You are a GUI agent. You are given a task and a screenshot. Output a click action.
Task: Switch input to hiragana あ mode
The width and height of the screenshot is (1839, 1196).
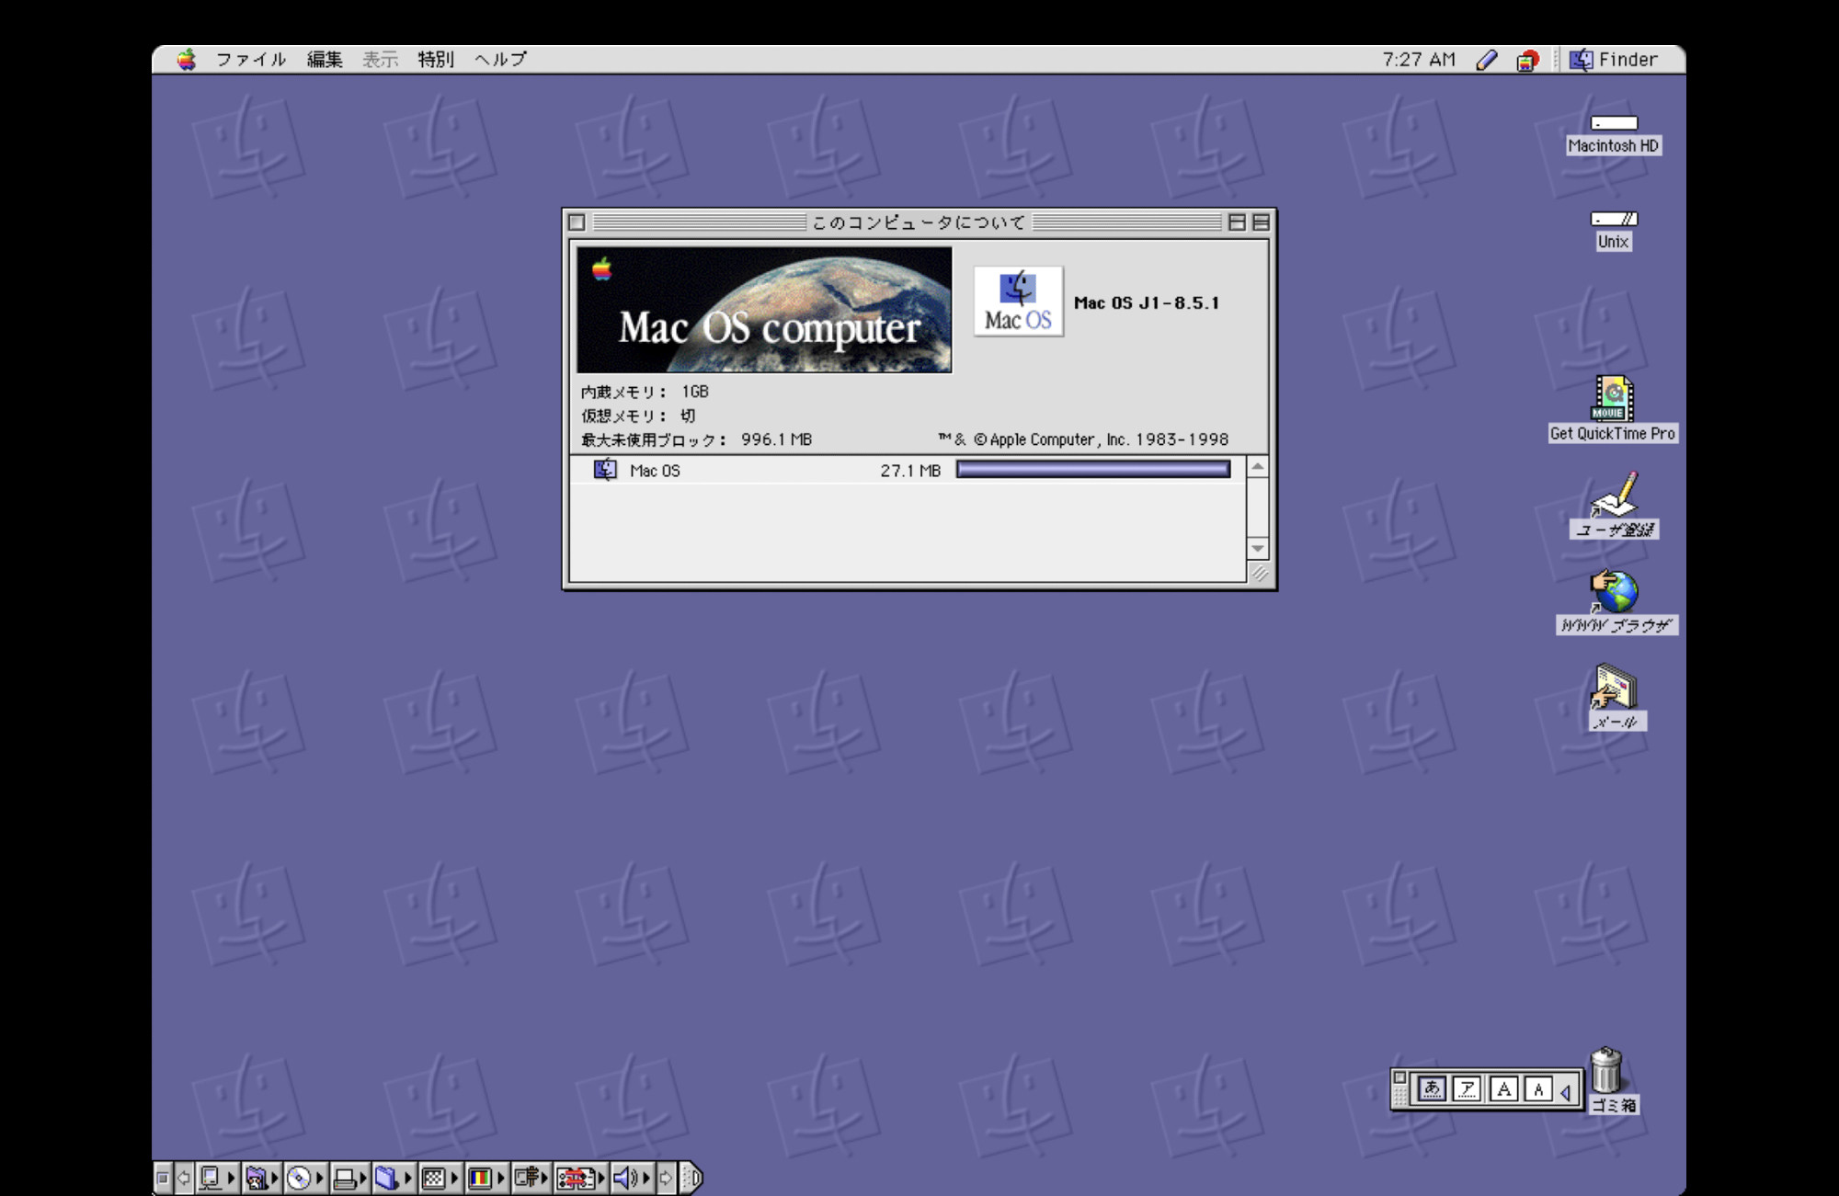1432,1089
